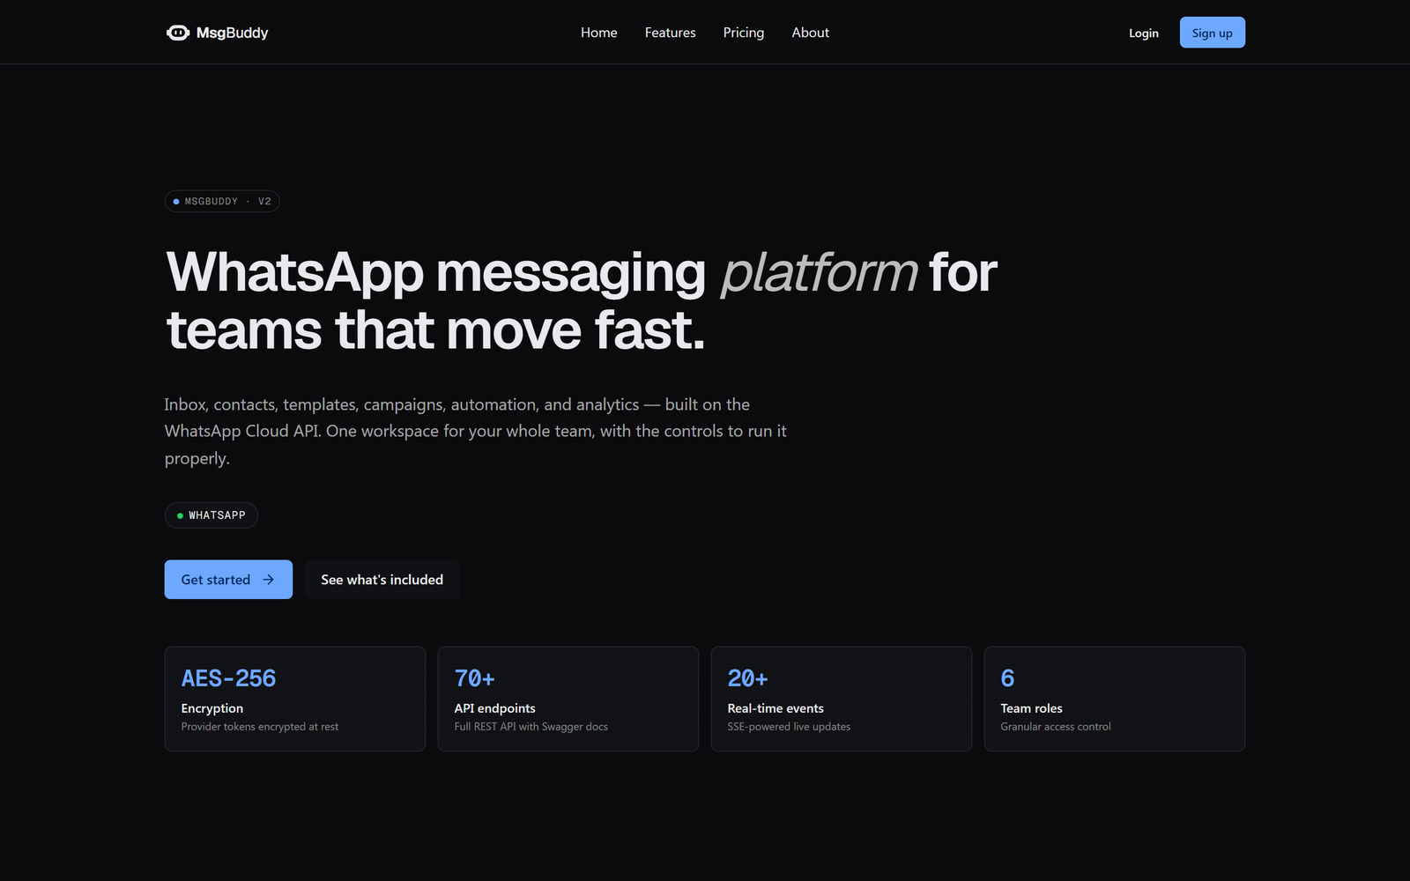1410x881 pixels.
Task: Click 'Provider tokens encrypted at rest' text
Action: pyautogui.click(x=260, y=727)
